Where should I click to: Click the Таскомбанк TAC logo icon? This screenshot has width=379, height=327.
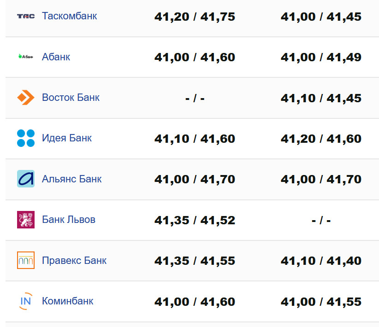click(26, 16)
